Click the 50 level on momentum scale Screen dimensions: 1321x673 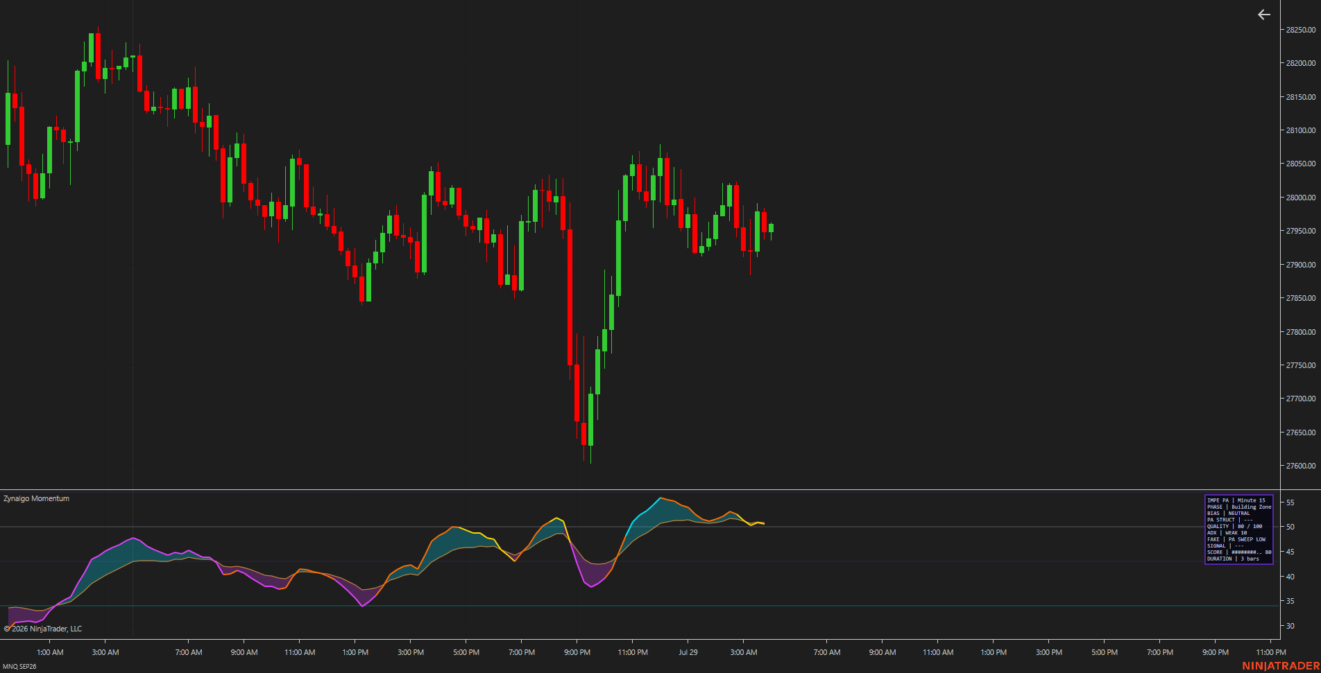tap(1290, 527)
